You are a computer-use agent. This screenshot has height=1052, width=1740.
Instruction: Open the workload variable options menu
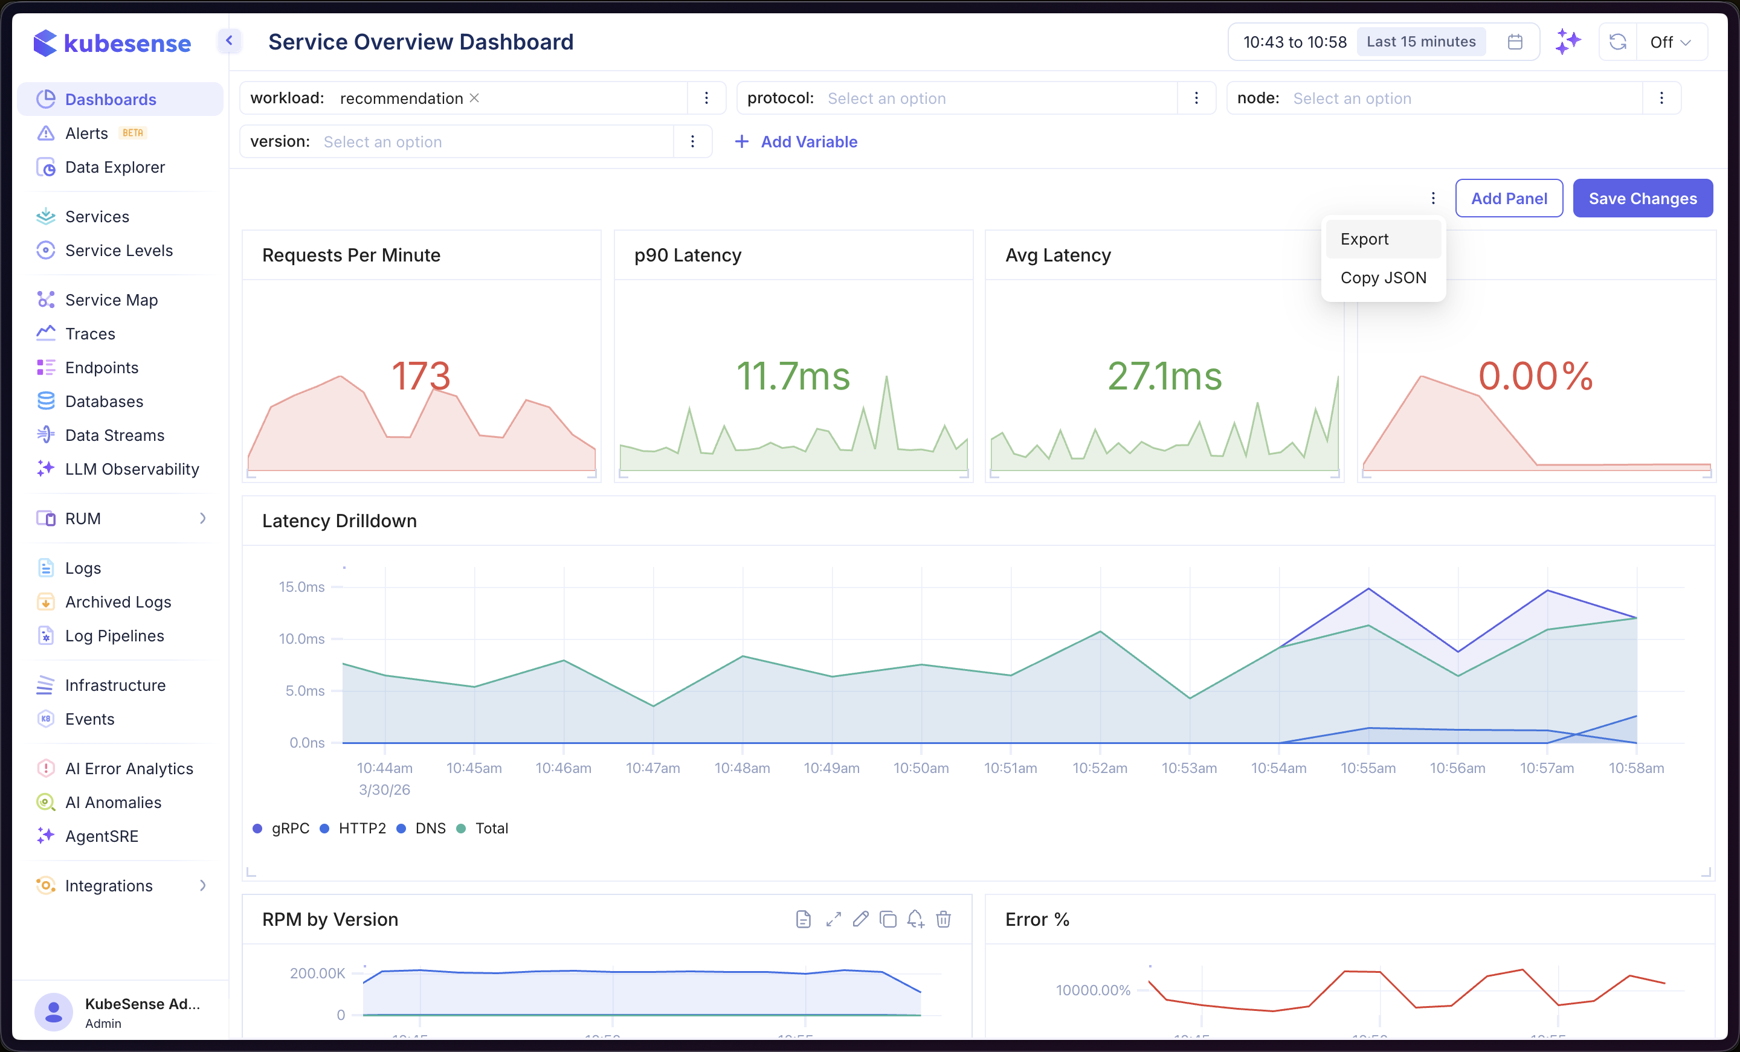click(706, 98)
